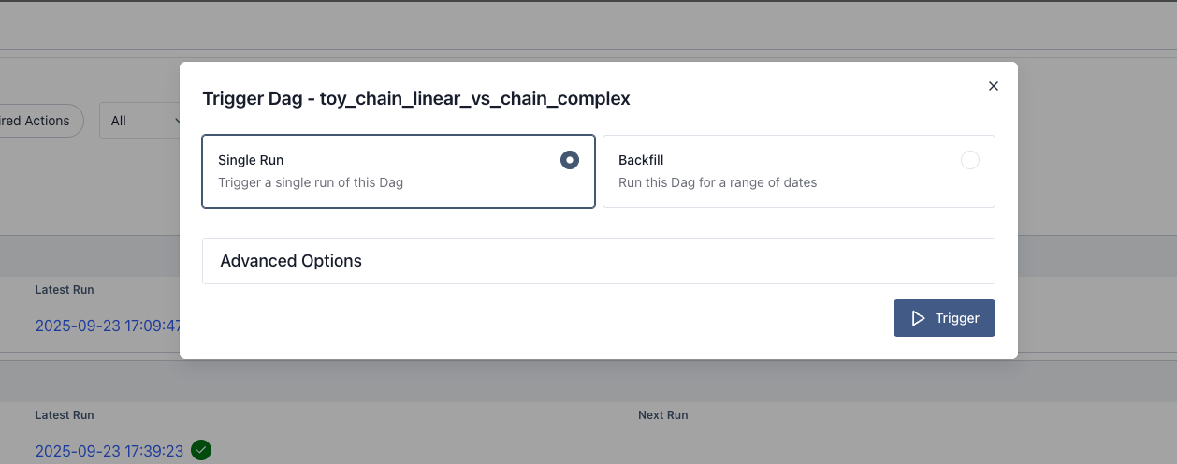This screenshot has width=1177, height=464.
Task: Close the Trigger Dag dialog
Action: 994,86
